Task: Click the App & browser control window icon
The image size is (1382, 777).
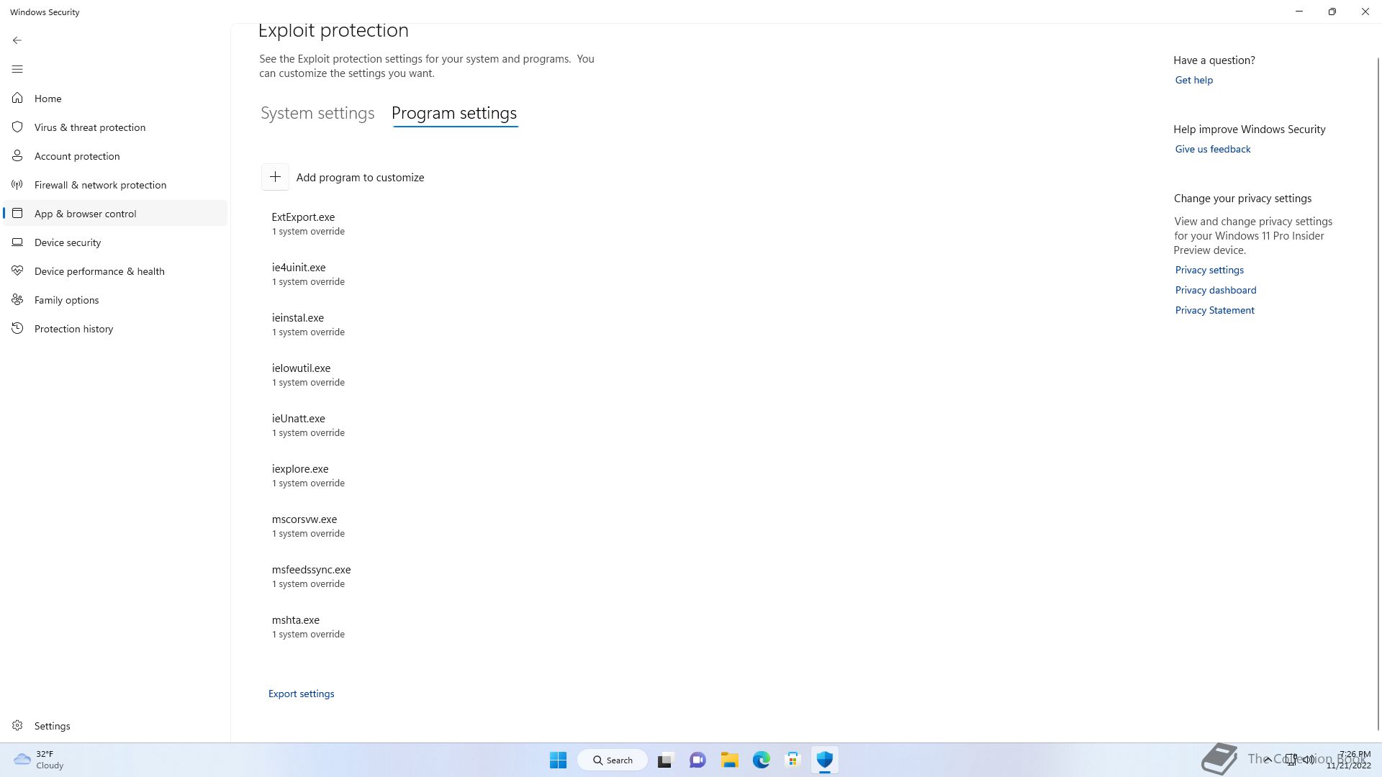Action: (x=17, y=213)
